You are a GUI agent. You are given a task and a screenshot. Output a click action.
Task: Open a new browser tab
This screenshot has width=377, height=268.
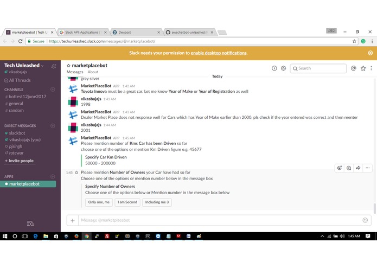pyautogui.click(x=222, y=33)
